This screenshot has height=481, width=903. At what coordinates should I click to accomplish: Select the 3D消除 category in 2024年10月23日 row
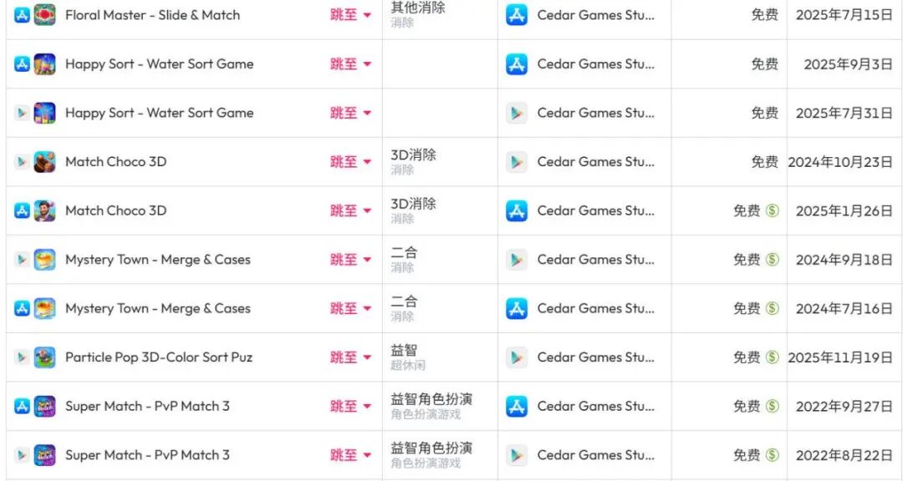point(414,154)
